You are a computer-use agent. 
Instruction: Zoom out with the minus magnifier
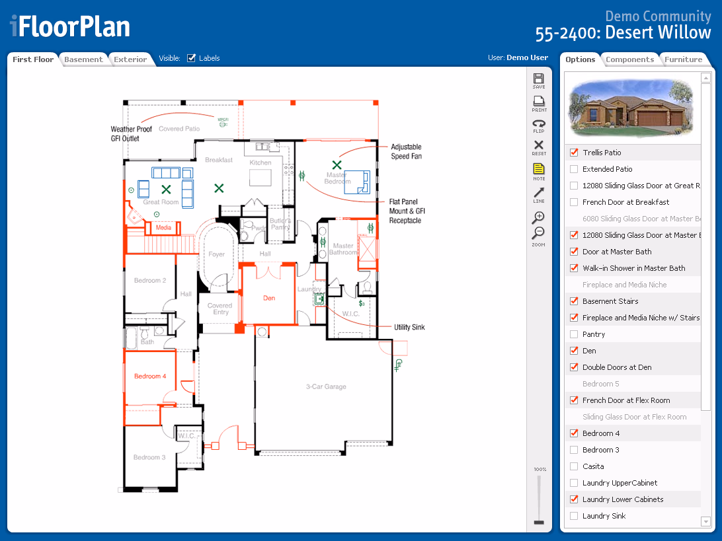[538, 233]
